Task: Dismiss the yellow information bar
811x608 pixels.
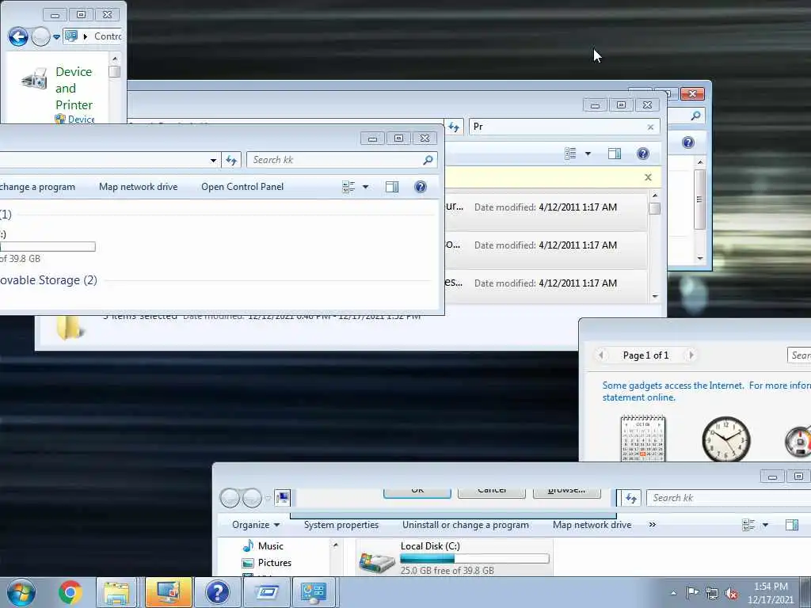Action: (648, 177)
